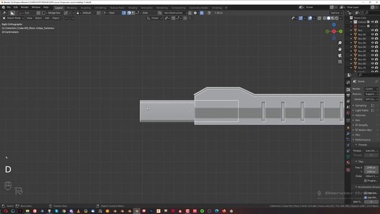Switch to the Shading workspace tab

(132, 8)
